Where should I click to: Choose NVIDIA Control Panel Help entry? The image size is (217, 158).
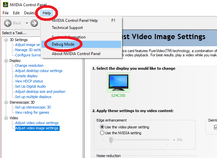(x=82, y=21)
